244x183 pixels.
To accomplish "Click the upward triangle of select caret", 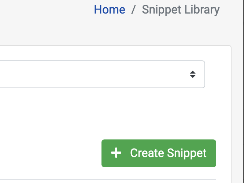I will click(193, 72).
